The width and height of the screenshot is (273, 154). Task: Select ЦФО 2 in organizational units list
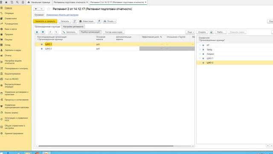click(235, 63)
